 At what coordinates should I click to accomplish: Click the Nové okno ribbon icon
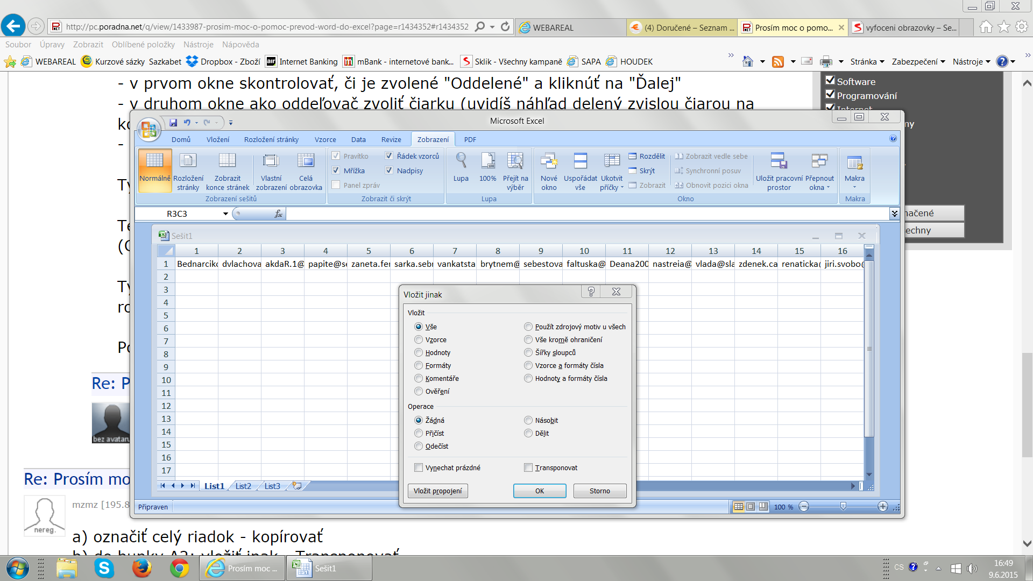[x=549, y=161]
